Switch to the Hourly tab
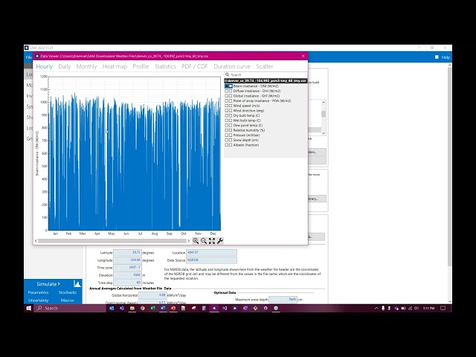476x357 pixels. pos(45,66)
